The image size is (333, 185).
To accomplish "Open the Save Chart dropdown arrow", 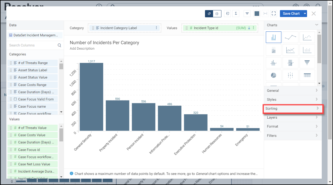I will [305, 14].
